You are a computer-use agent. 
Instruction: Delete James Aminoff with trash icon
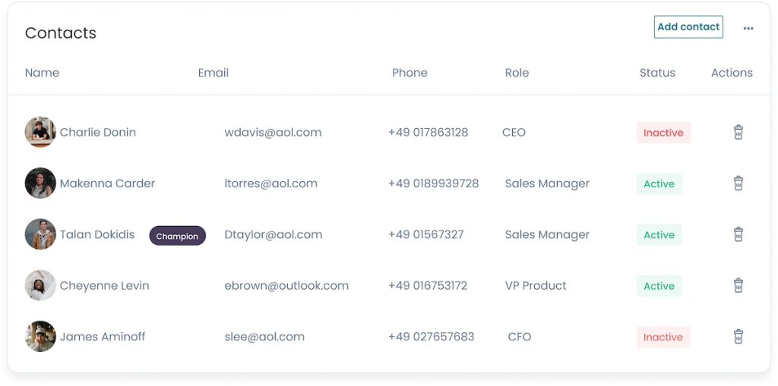click(738, 337)
